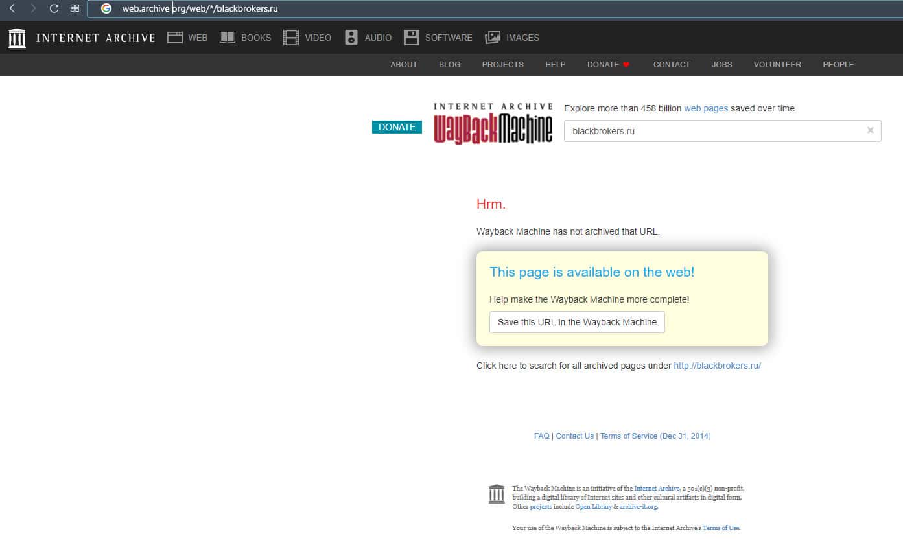
Task: Open the BLOG menu item
Action: pyautogui.click(x=449, y=65)
